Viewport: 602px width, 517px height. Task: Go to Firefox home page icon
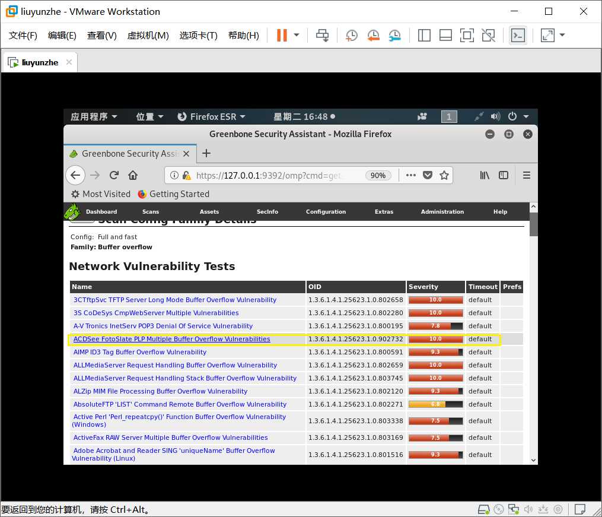click(x=133, y=175)
